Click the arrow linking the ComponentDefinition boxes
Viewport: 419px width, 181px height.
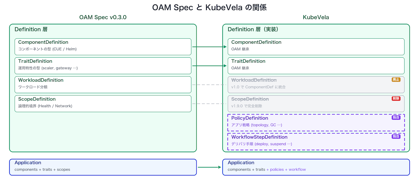pyautogui.click(x=209, y=47)
